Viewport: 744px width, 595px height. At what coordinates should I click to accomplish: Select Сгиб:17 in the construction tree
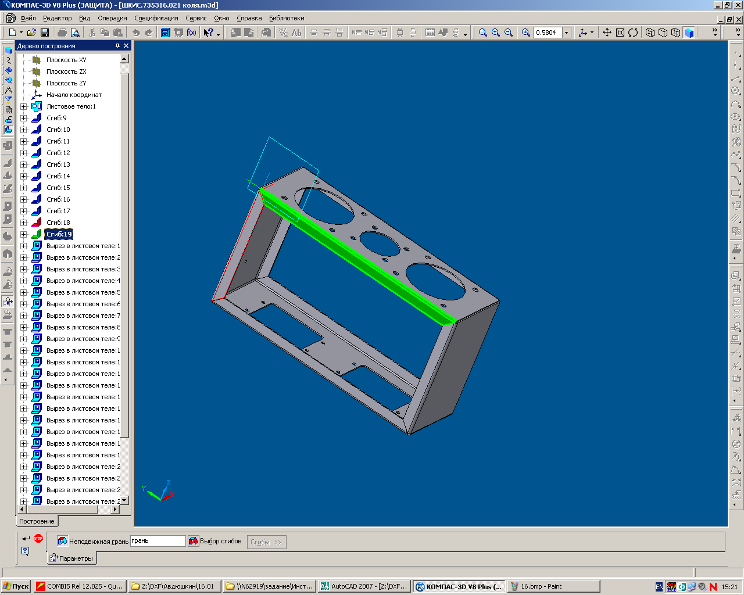tap(58, 211)
